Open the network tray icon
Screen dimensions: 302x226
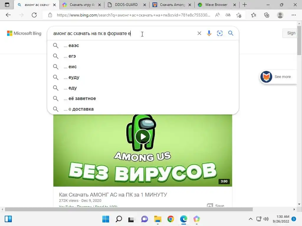259,219
